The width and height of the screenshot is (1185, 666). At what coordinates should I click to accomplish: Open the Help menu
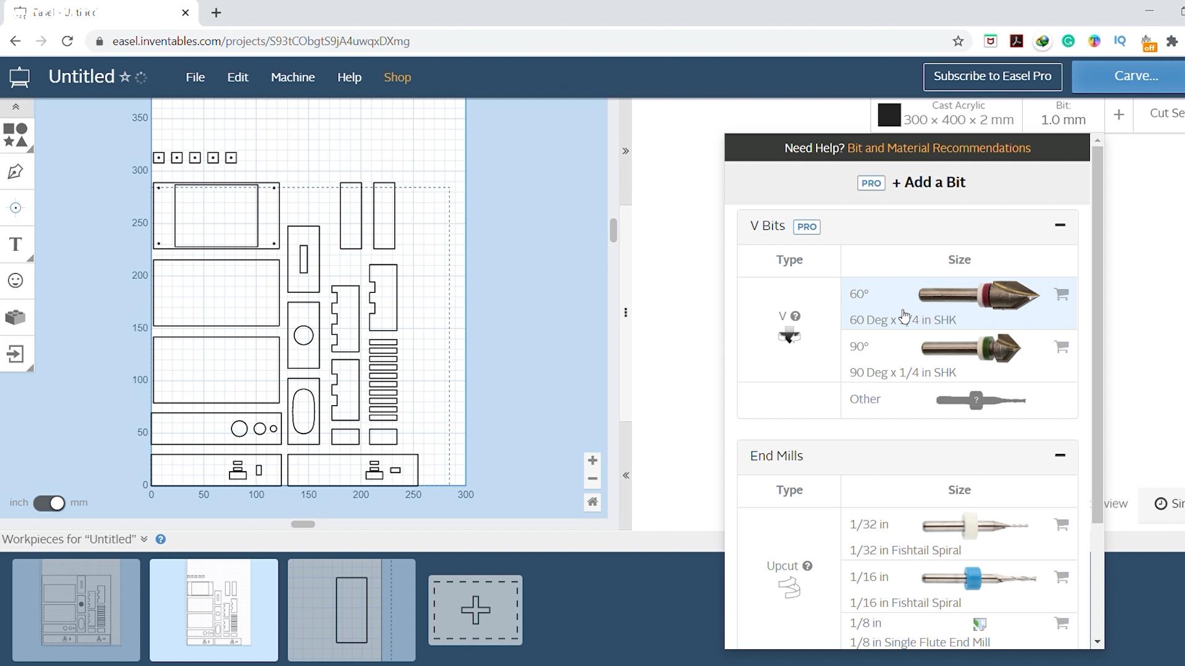[349, 76]
